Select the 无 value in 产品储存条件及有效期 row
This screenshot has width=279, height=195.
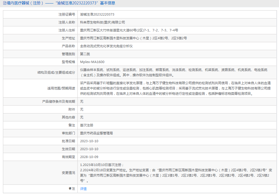[82, 101]
